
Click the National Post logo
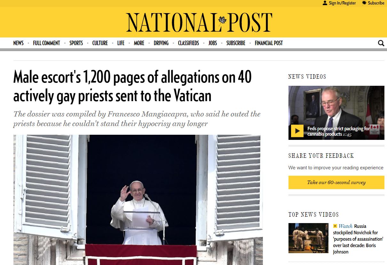(x=199, y=22)
